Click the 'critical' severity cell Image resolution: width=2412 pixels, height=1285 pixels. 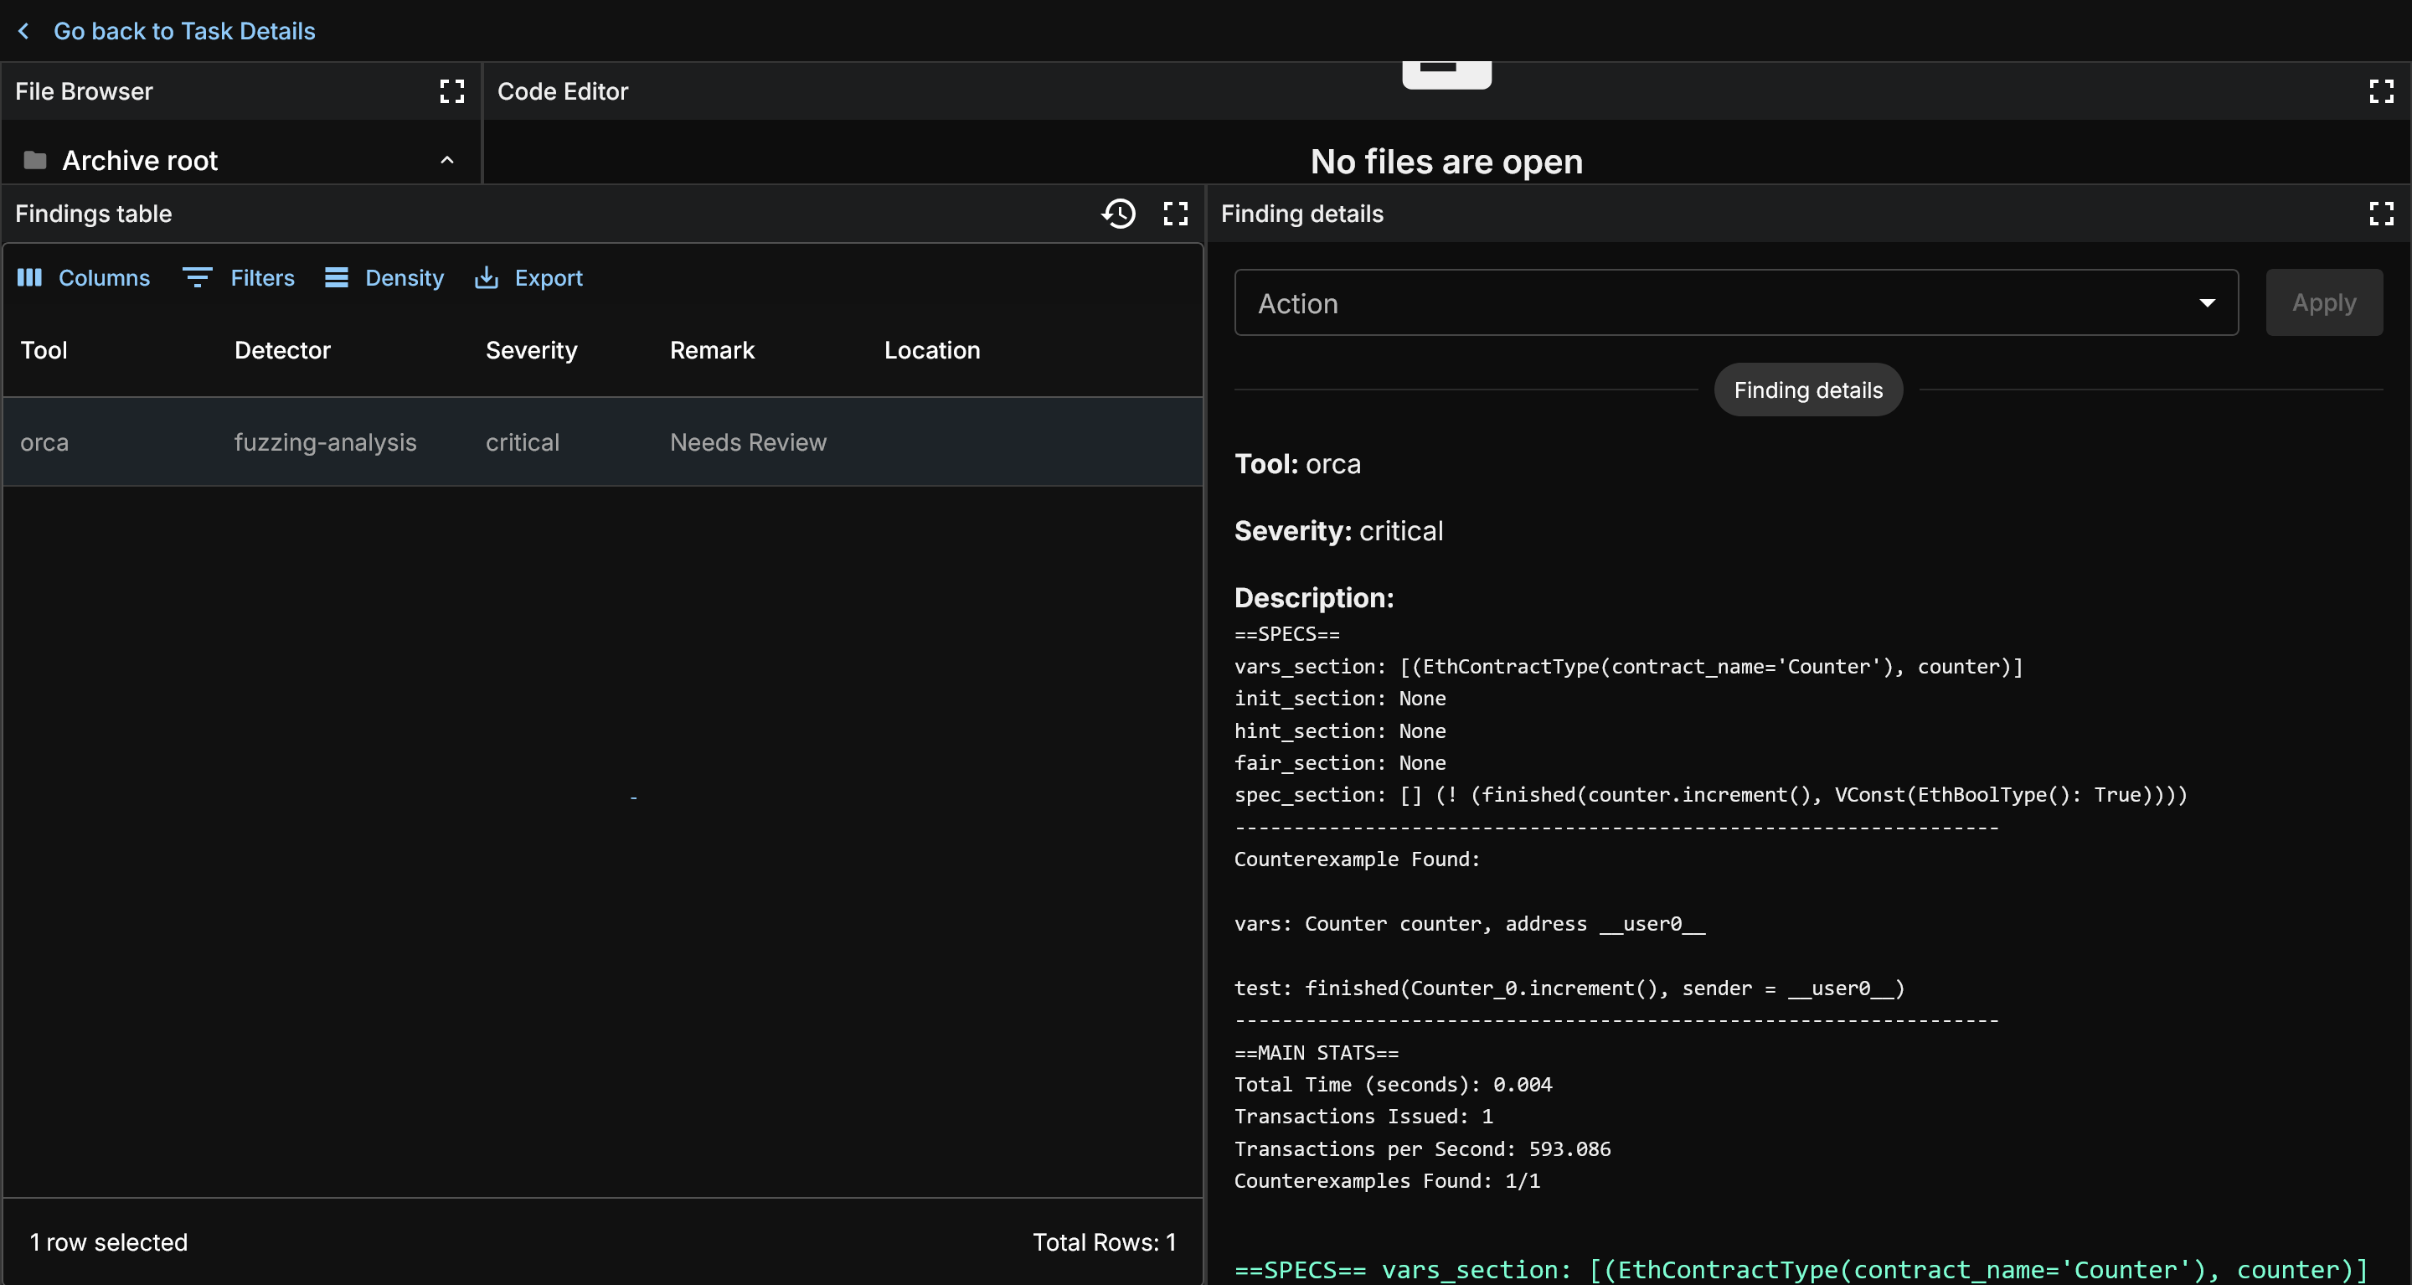point(523,442)
